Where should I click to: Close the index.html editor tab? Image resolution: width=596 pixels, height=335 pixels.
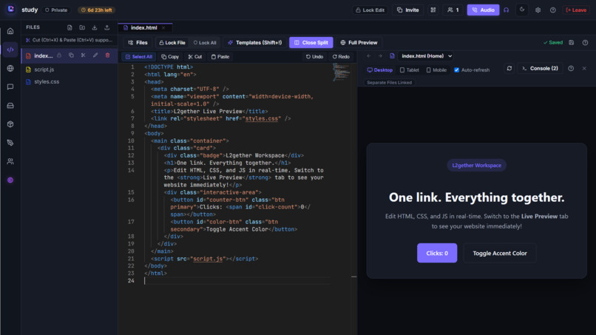click(x=163, y=28)
